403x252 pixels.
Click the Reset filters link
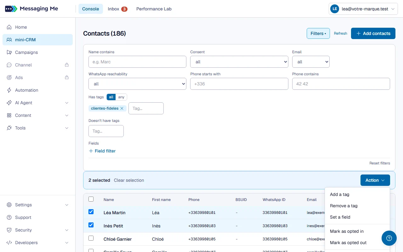point(380,163)
